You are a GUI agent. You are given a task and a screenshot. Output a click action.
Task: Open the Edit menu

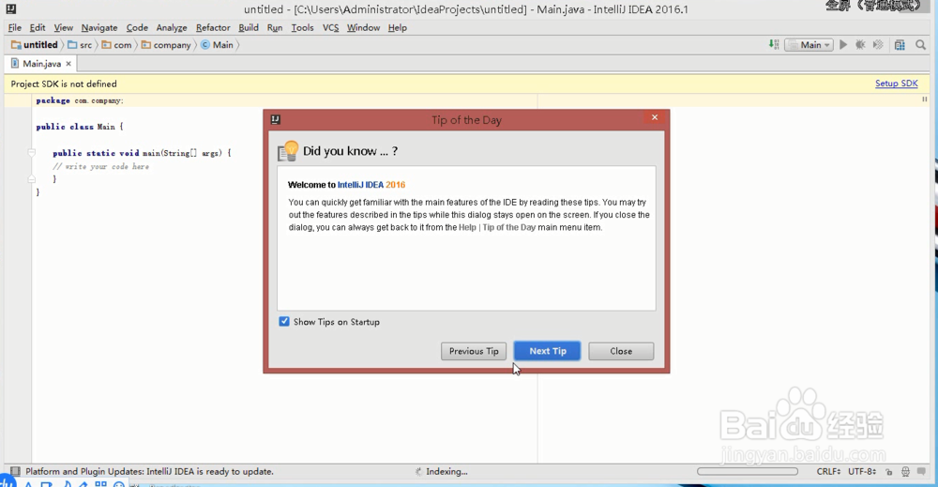38,27
